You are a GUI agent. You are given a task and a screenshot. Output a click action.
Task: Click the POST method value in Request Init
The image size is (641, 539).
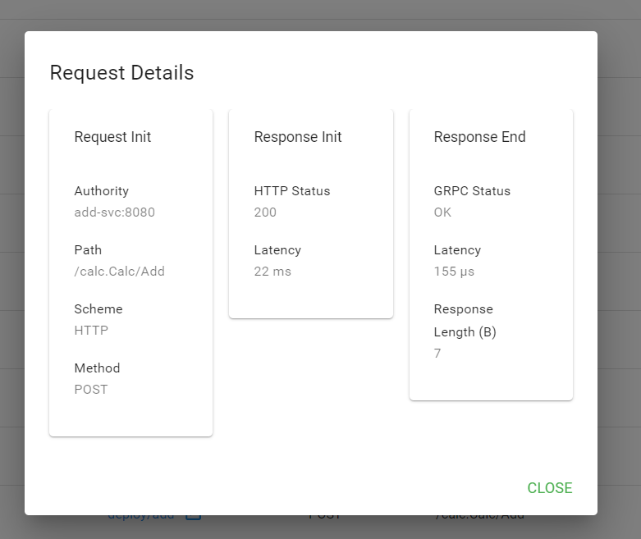click(x=91, y=390)
